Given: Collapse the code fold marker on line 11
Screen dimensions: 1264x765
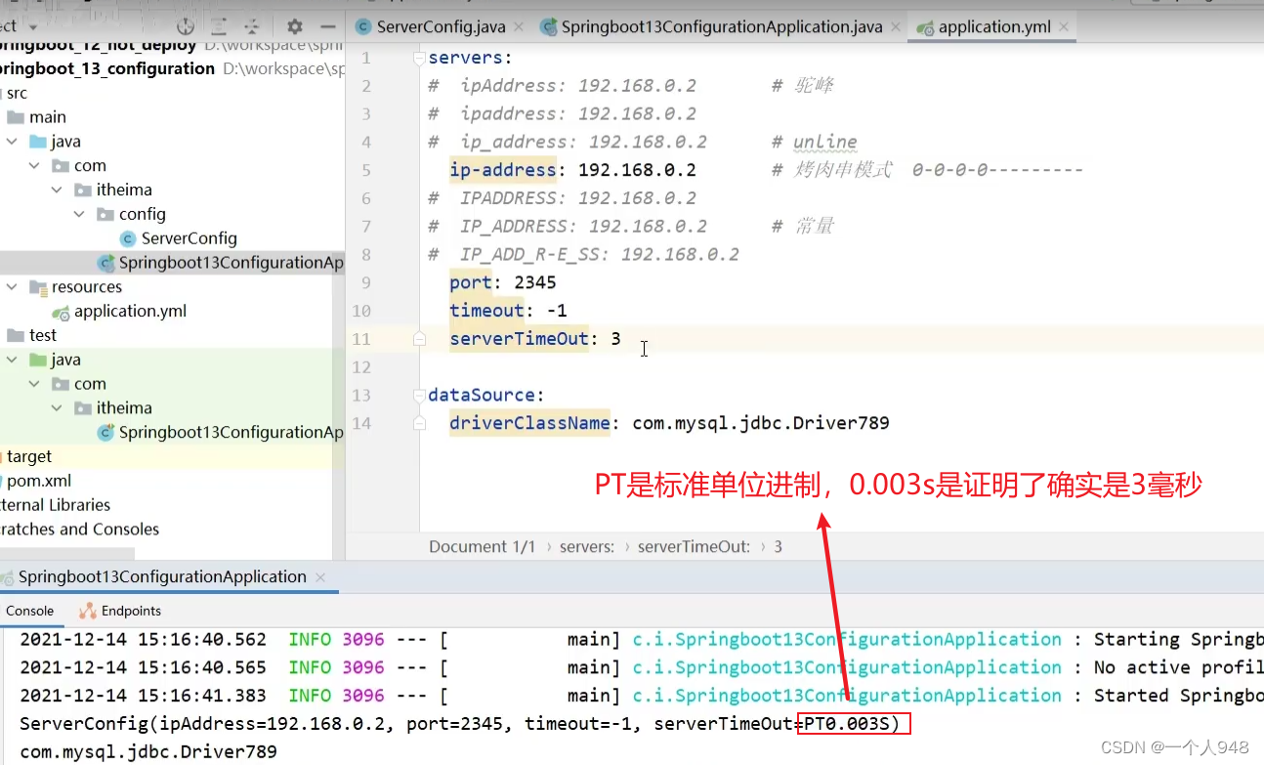Looking at the screenshot, I should [x=419, y=338].
